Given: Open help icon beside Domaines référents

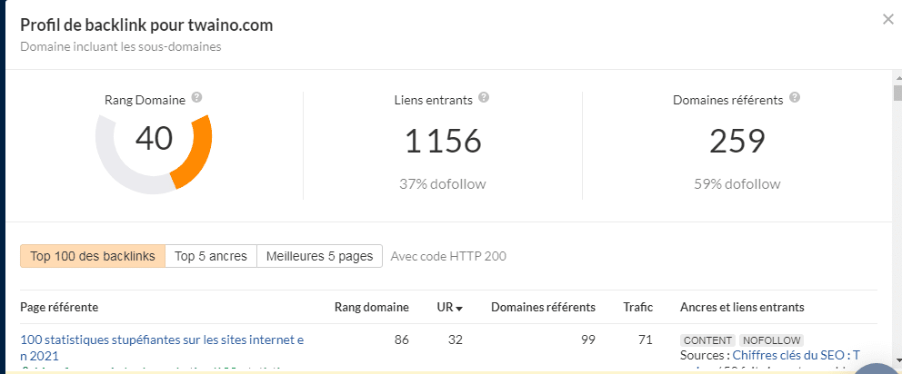Looking at the screenshot, I should (795, 98).
